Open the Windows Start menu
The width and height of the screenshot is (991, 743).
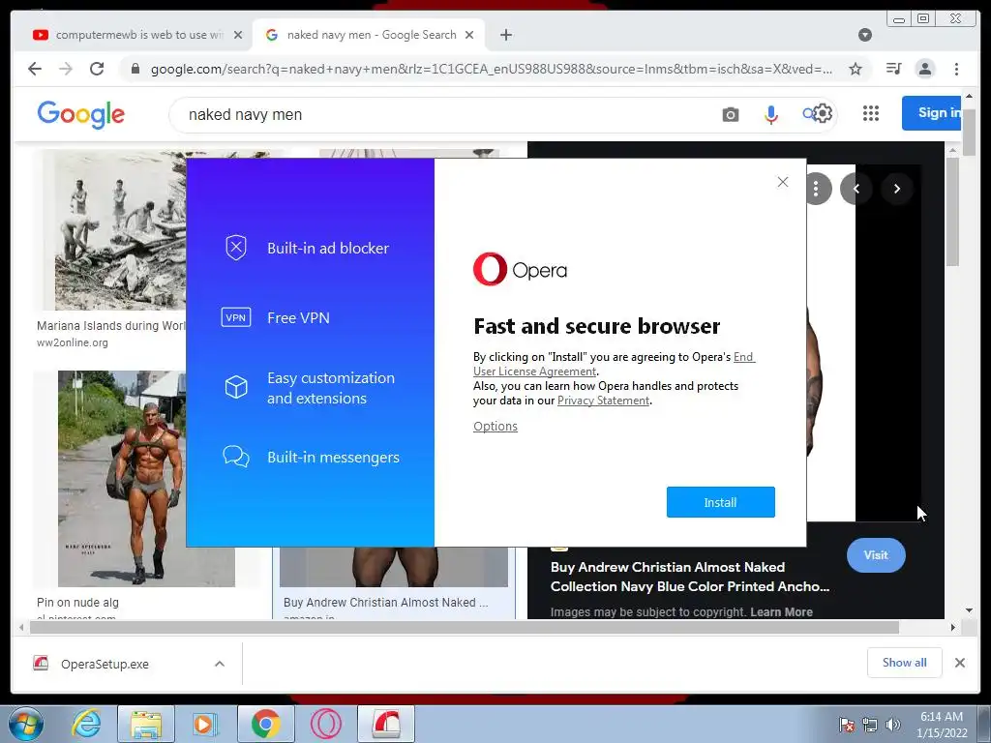26,724
